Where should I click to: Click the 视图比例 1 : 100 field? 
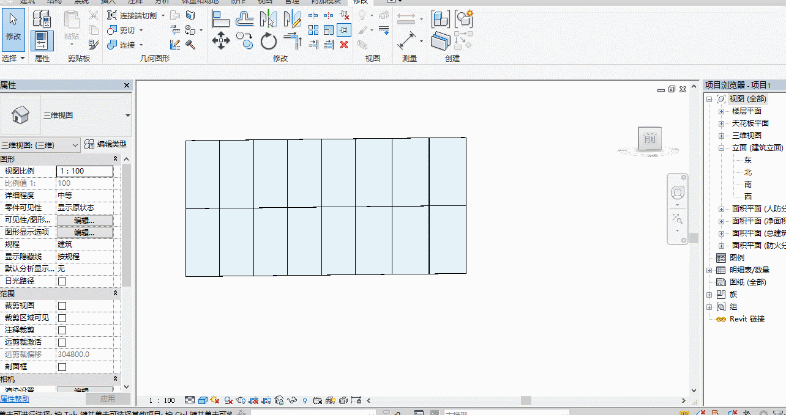click(x=84, y=171)
